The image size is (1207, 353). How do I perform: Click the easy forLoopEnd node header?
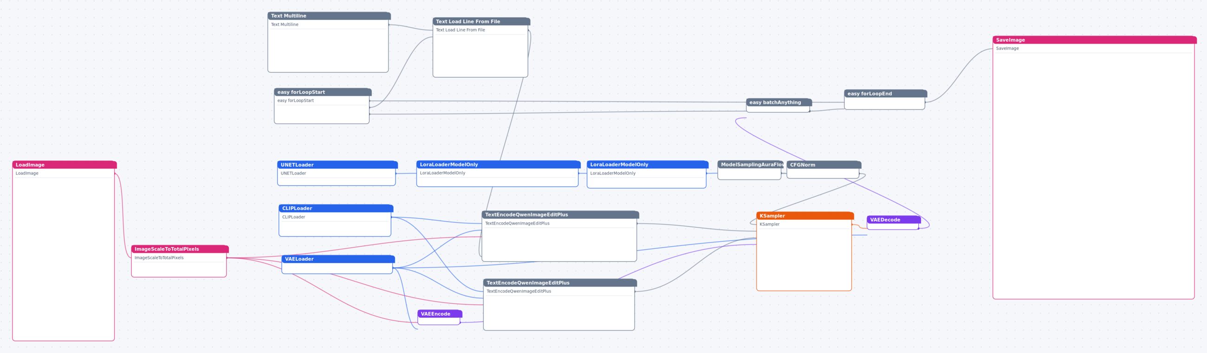tap(885, 94)
